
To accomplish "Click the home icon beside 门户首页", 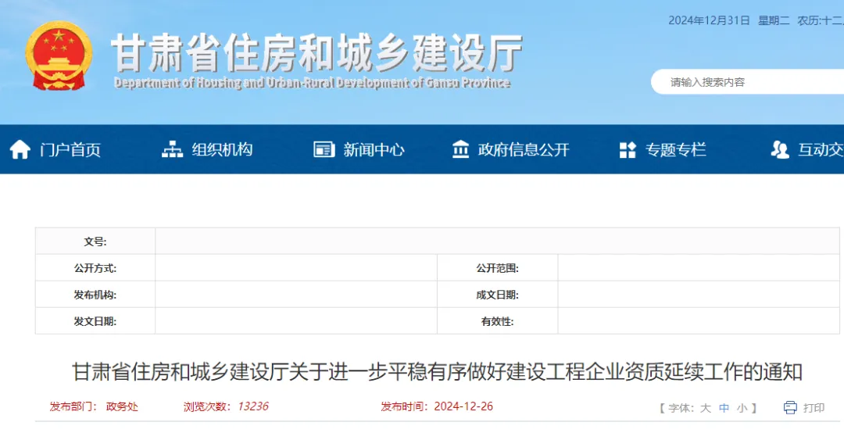I will tap(20, 149).
